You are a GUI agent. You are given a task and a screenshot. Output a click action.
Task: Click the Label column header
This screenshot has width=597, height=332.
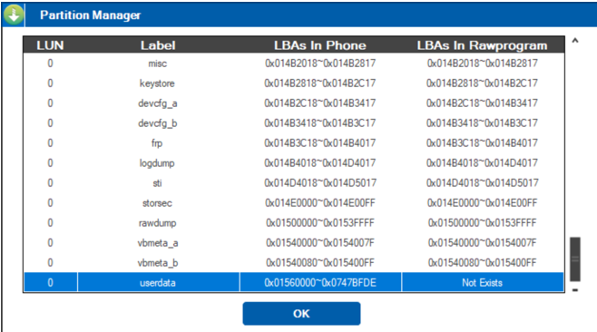(158, 45)
